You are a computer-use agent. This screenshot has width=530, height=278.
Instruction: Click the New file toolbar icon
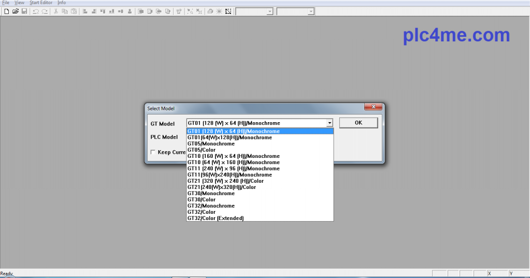click(x=7, y=11)
